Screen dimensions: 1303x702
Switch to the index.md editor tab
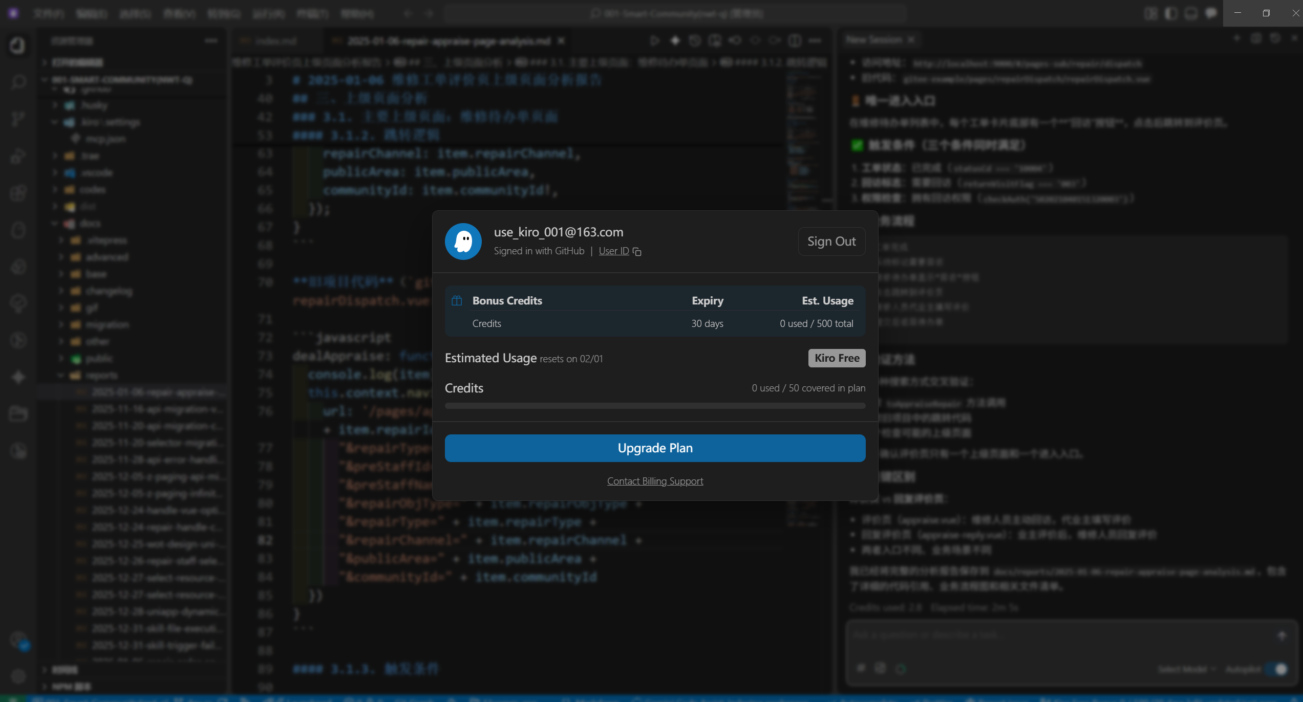[275, 41]
